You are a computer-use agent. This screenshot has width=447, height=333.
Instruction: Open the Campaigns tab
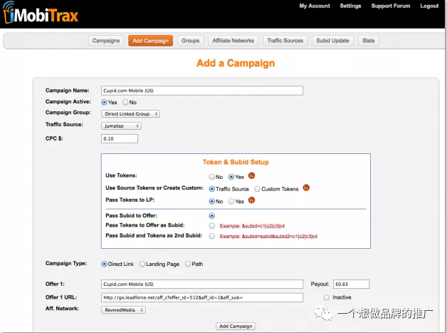[106, 41]
